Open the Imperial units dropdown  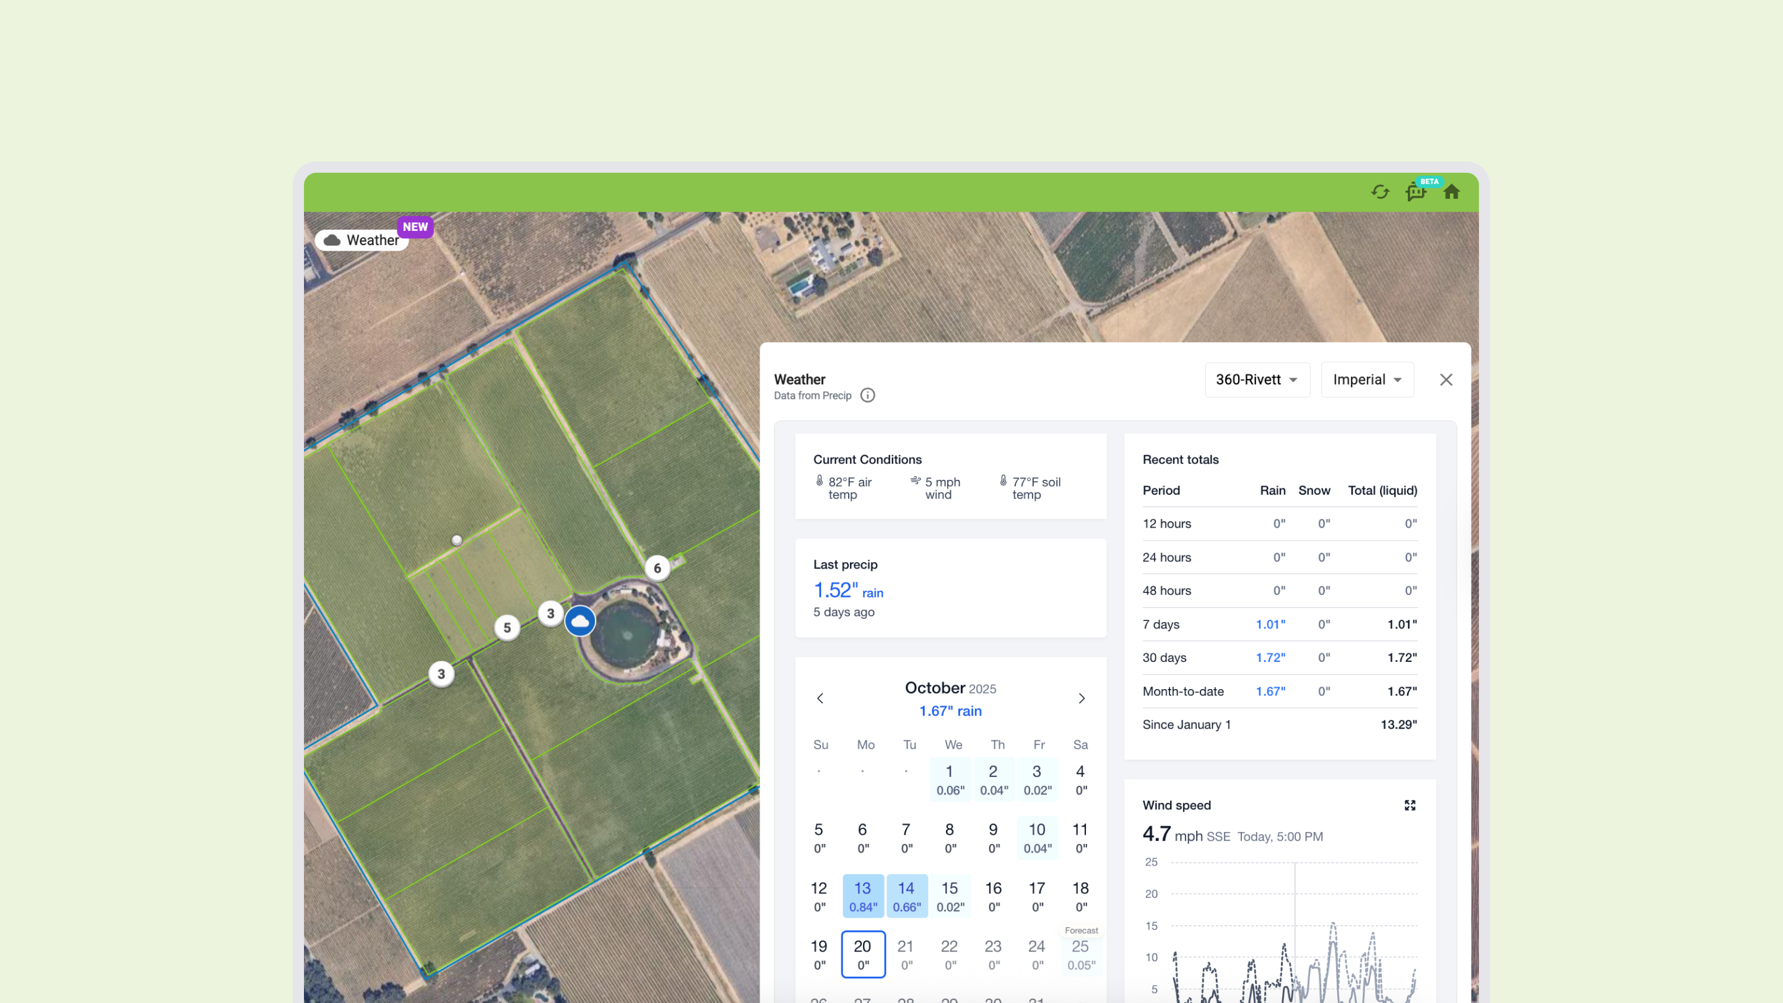click(x=1366, y=380)
